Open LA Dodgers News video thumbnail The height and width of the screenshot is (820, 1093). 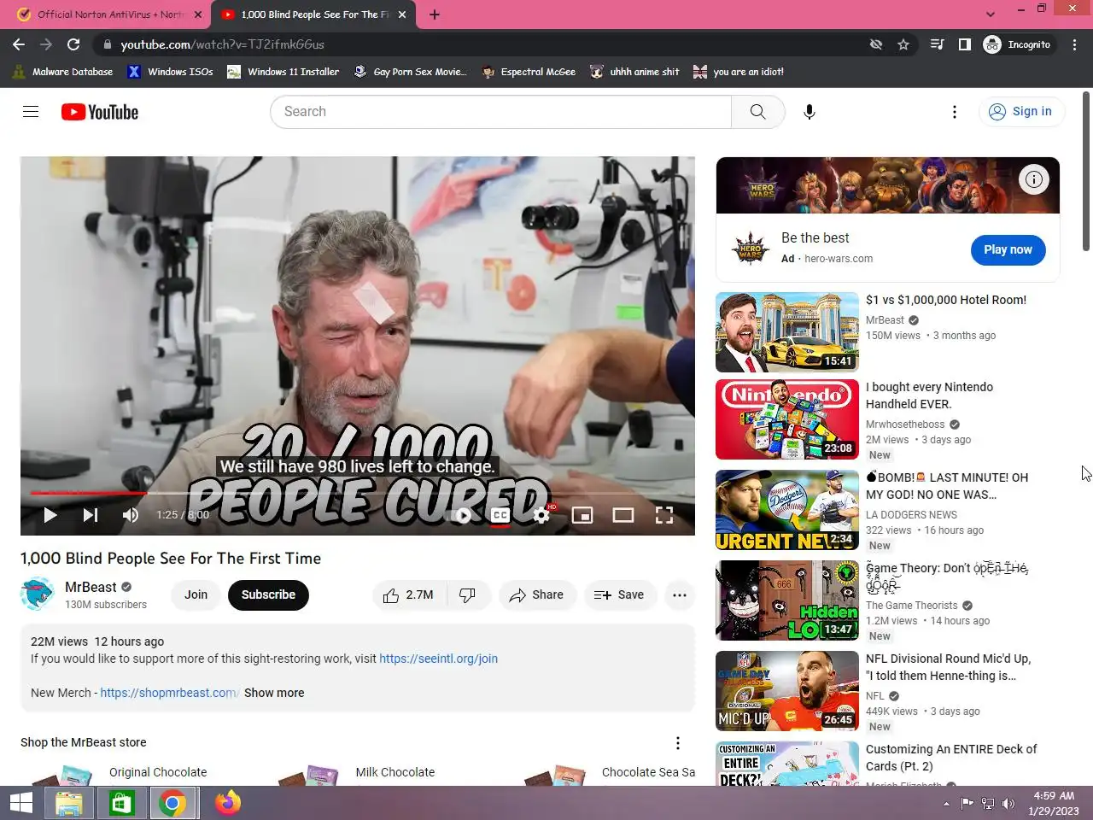(787, 510)
